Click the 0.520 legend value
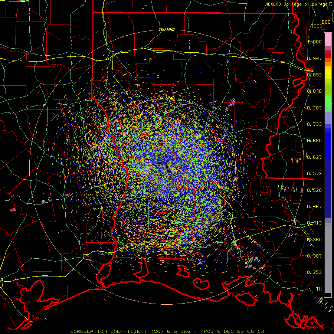334x334 pixels. point(314,190)
